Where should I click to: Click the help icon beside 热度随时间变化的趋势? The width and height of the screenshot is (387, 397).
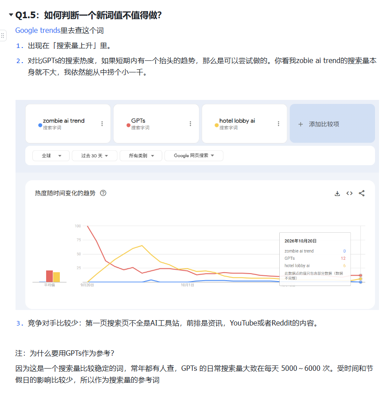[103, 193]
